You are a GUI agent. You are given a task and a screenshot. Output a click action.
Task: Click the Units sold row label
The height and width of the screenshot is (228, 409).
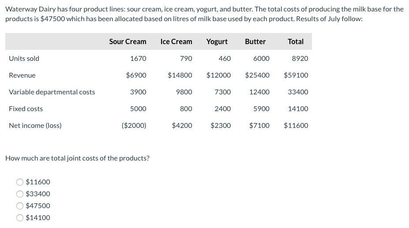pyautogui.click(x=24, y=58)
